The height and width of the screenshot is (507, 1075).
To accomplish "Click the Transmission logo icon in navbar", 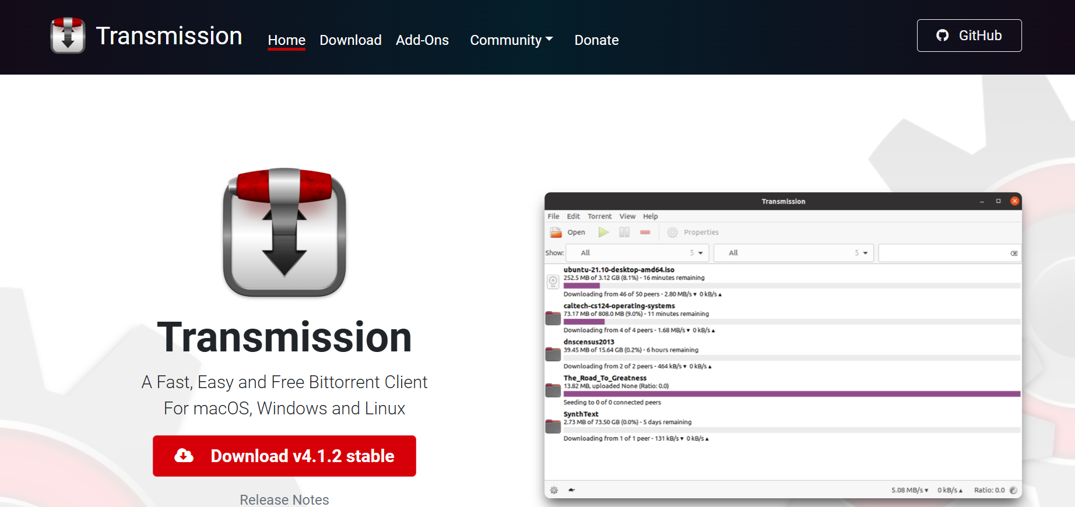I will [68, 36].
